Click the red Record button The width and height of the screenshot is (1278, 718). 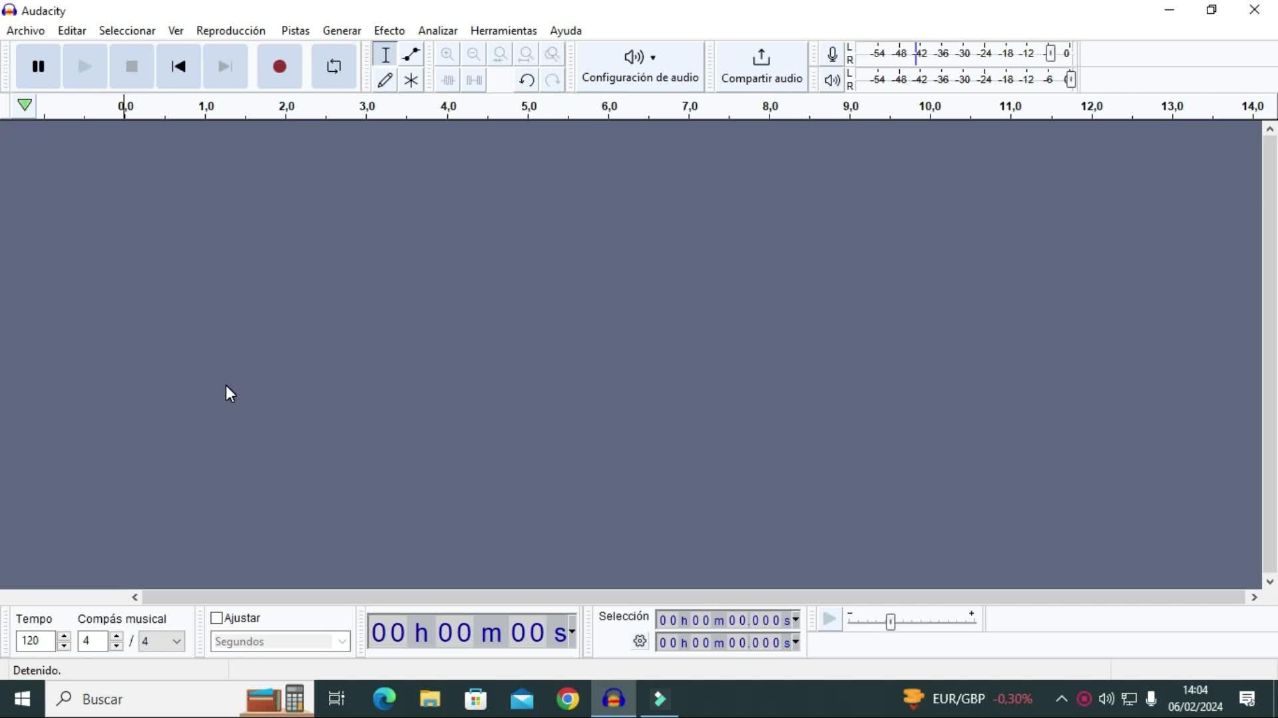click(280, 66)
